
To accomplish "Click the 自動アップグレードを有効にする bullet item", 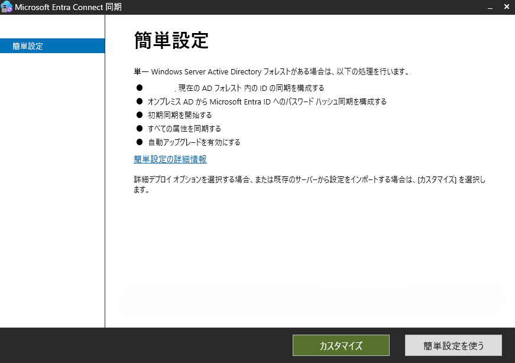I will coord(195,142).
